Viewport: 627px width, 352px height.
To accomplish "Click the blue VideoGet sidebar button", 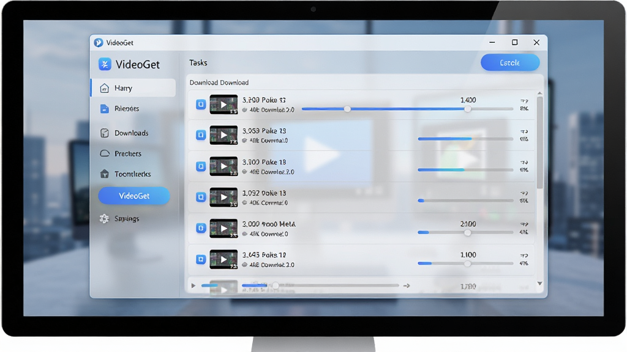I will coord(134,196).
